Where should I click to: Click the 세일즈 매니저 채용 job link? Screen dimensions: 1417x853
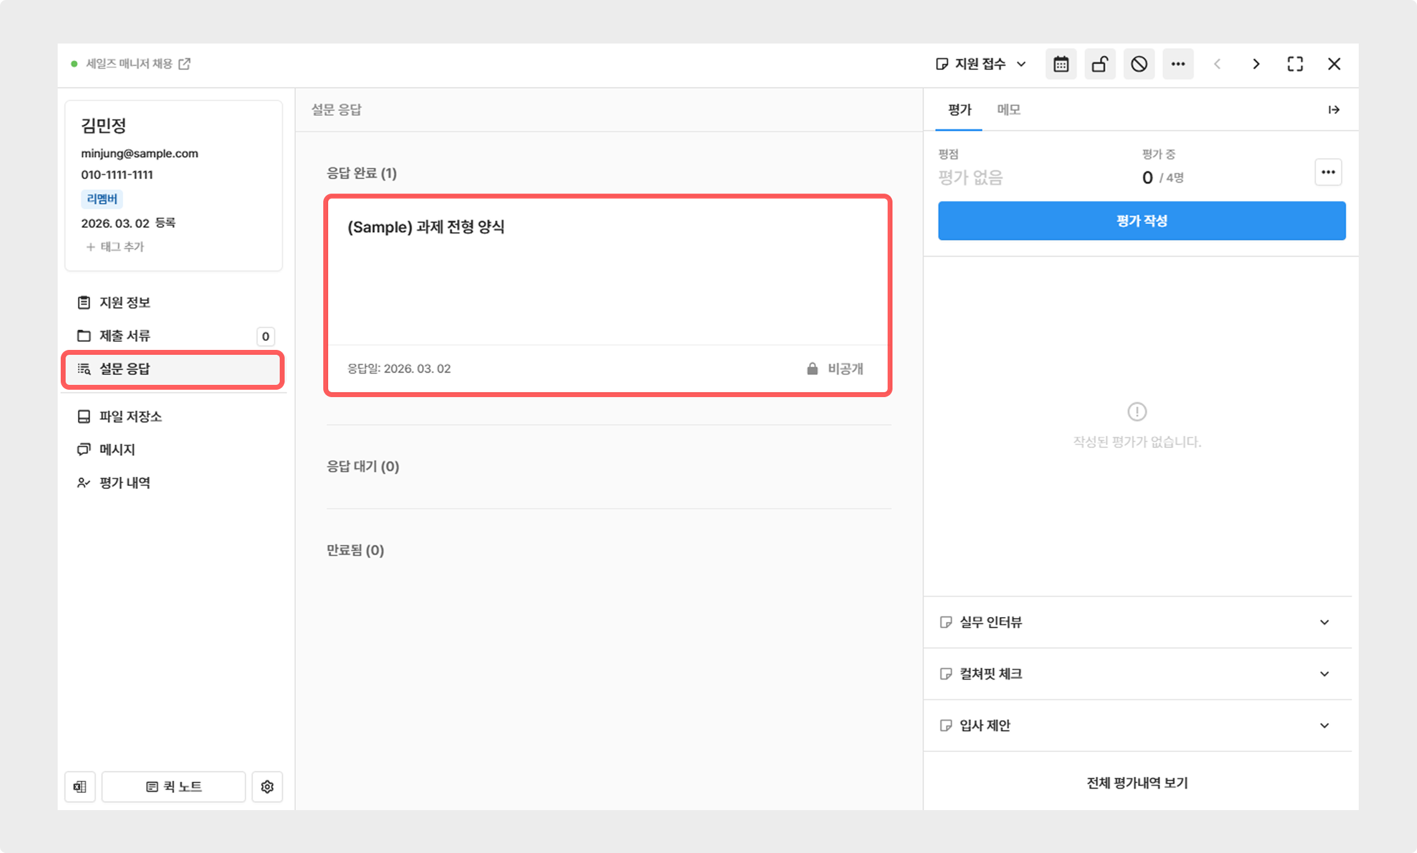click(x=129, y=64)
